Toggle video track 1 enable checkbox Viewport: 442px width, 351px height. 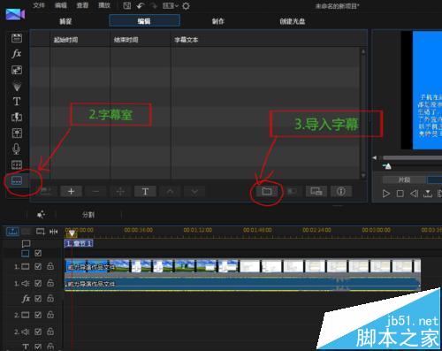[38, 267]
